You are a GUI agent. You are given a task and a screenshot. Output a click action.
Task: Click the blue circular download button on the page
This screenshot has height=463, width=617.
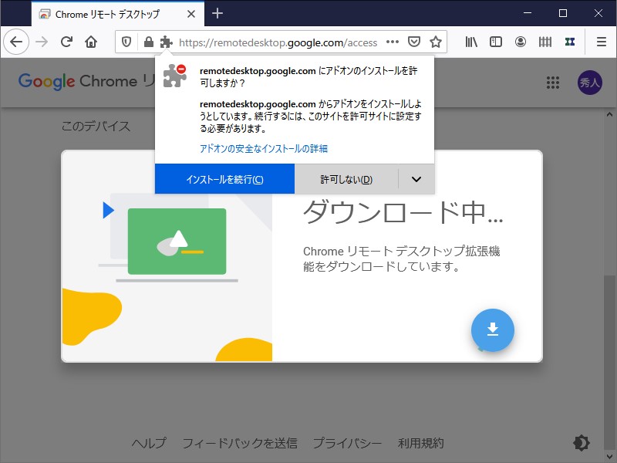(x=493, y=330)
